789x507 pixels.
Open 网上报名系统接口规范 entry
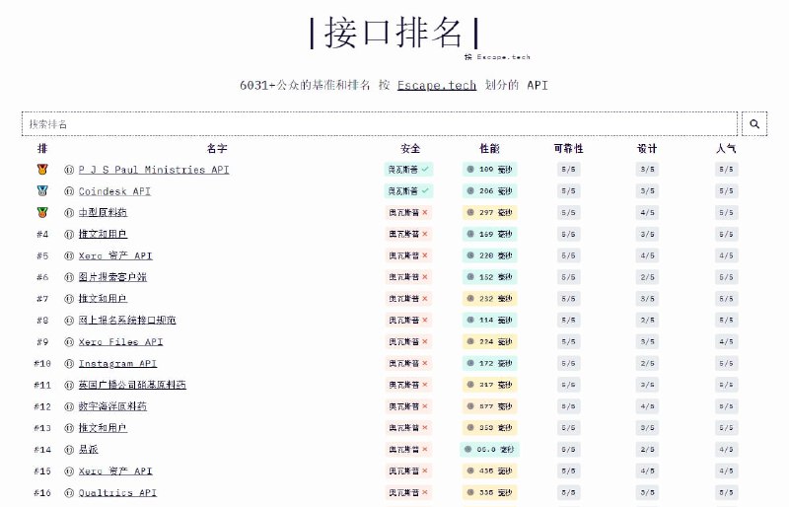pos(127,321)
